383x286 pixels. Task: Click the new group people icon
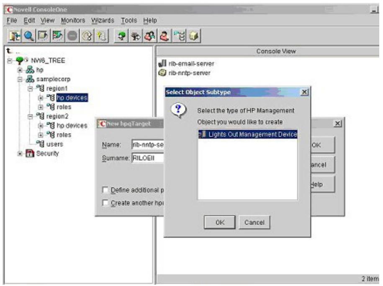point(150,36)
